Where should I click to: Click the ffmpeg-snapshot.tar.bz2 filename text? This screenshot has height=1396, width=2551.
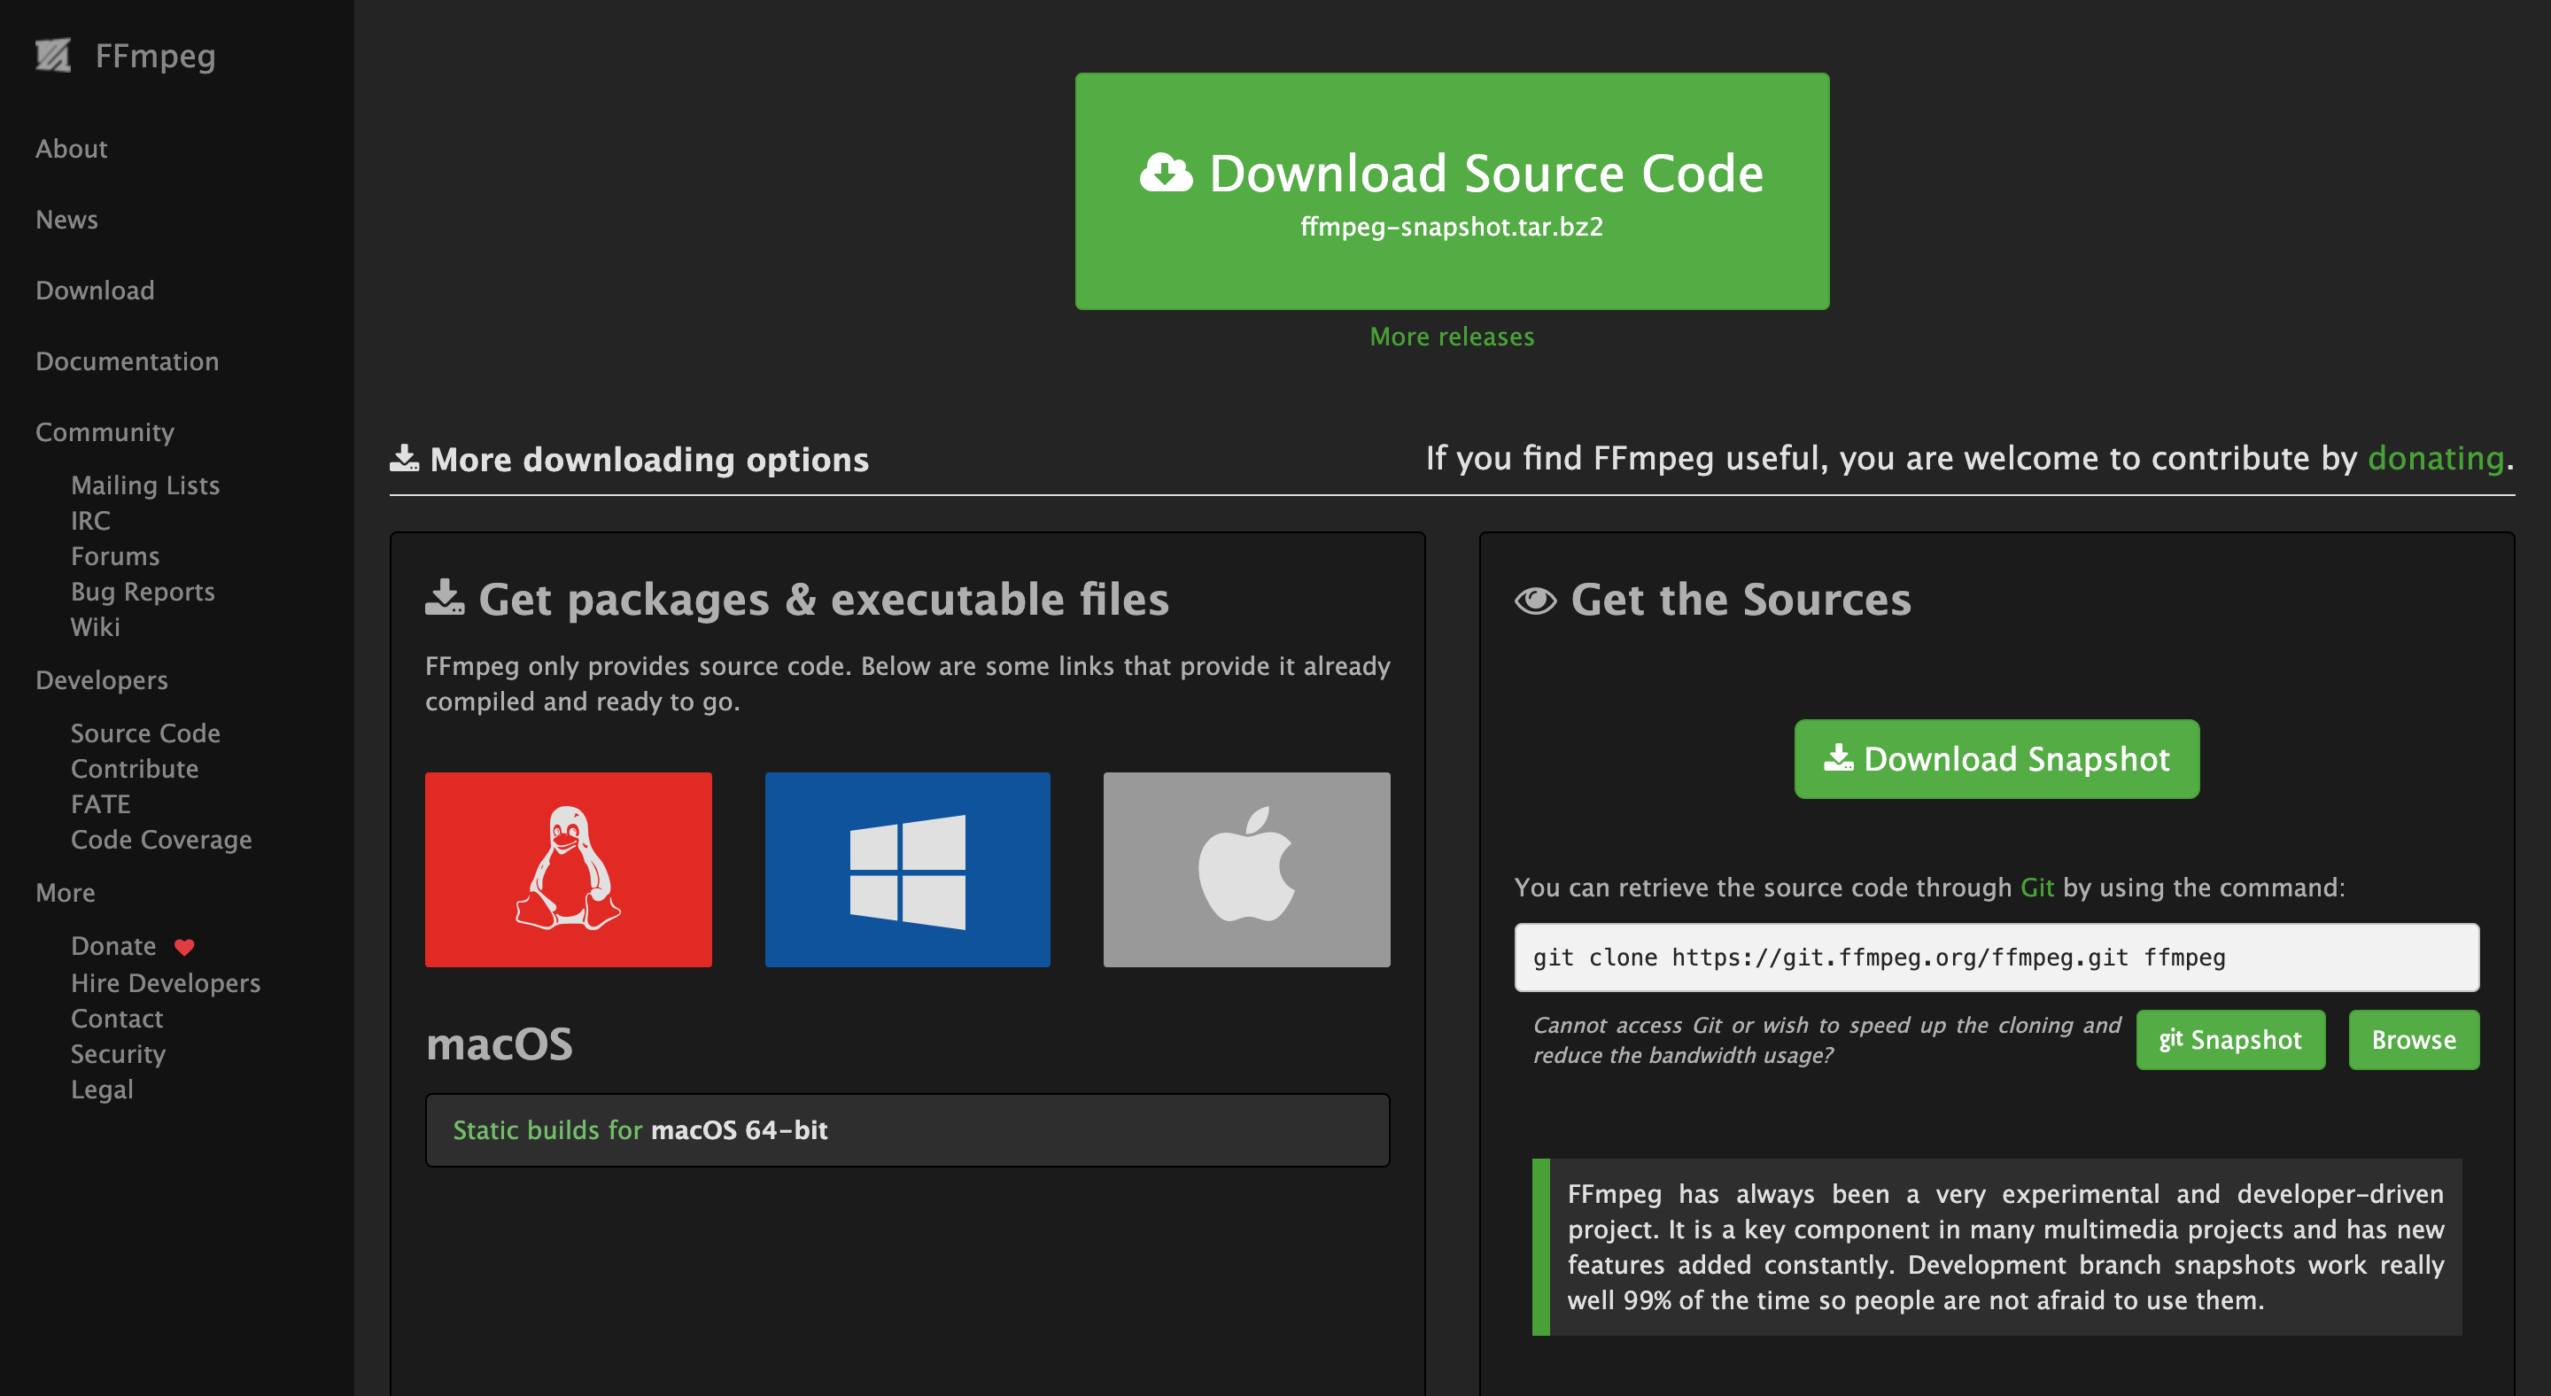coord(1452,227)
